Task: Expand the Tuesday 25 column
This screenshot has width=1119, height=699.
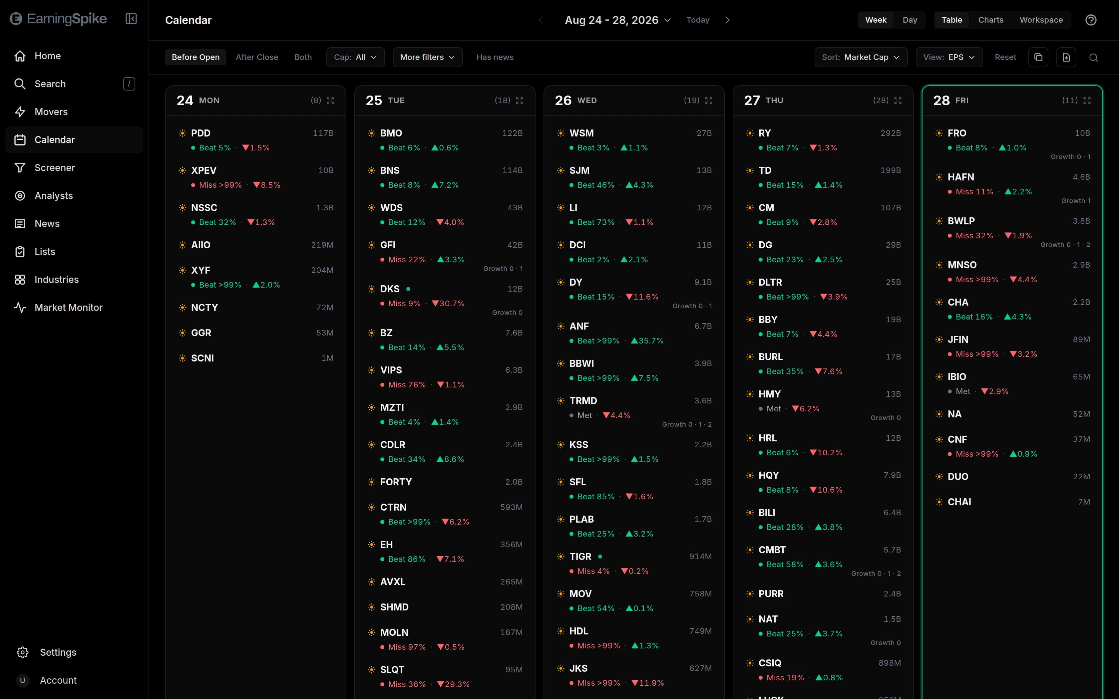Action: 519,100
